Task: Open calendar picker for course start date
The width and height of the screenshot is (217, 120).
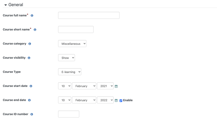Action: (x=116, y=86)
